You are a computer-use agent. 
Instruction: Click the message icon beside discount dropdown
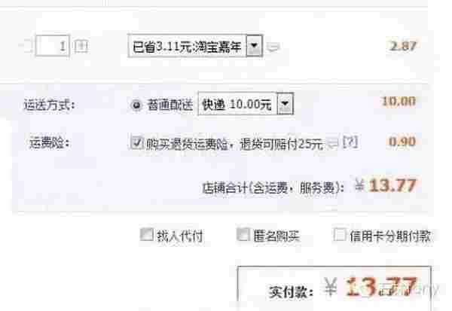tap(273, 47)
